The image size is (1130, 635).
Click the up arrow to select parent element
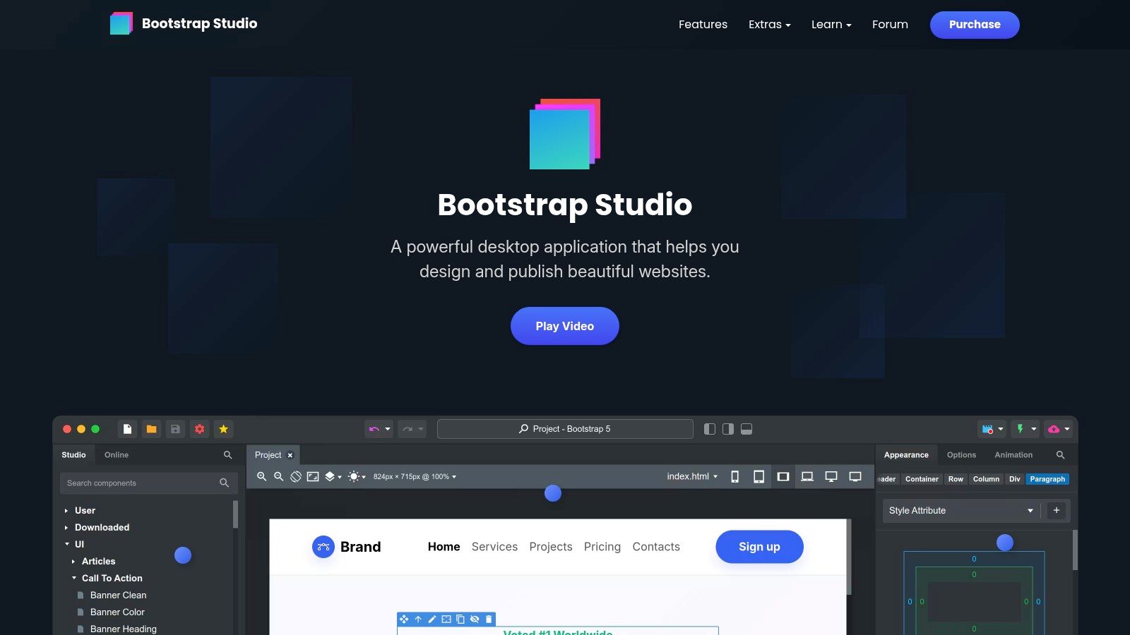point(418,619)
